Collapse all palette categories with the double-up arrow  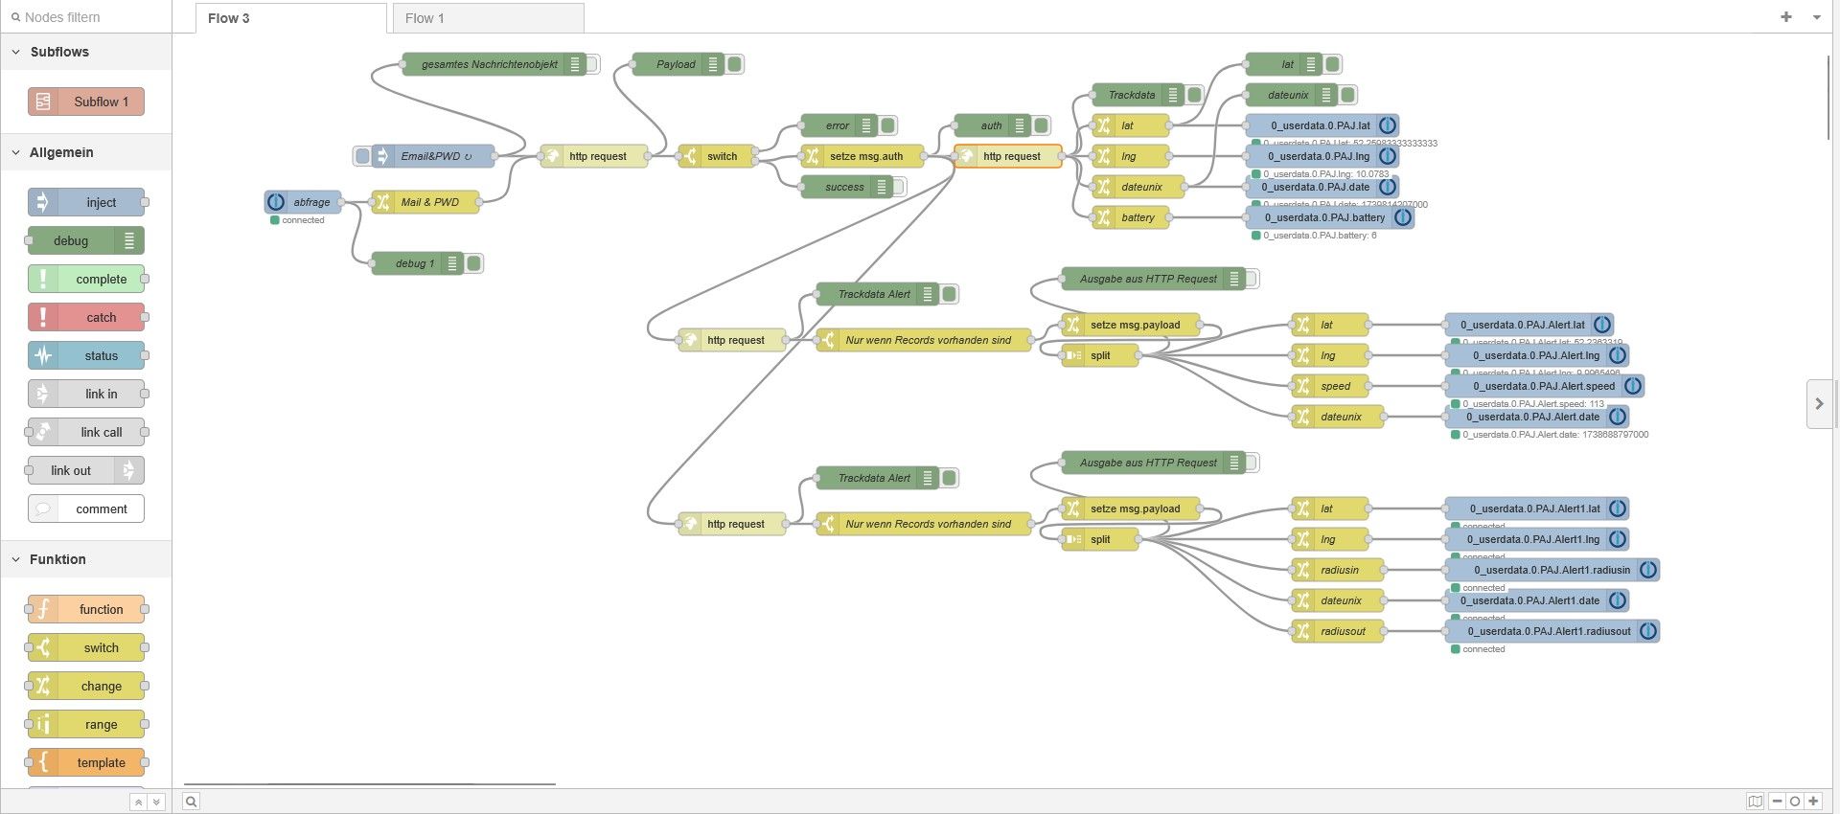[x=138, y=803]
